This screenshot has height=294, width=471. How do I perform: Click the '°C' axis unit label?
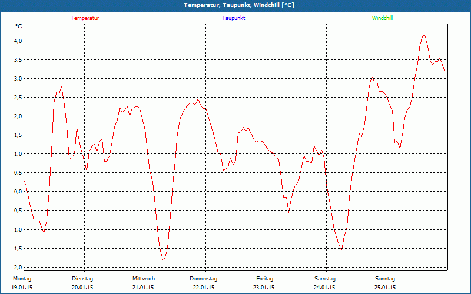[x=19, y=26]
